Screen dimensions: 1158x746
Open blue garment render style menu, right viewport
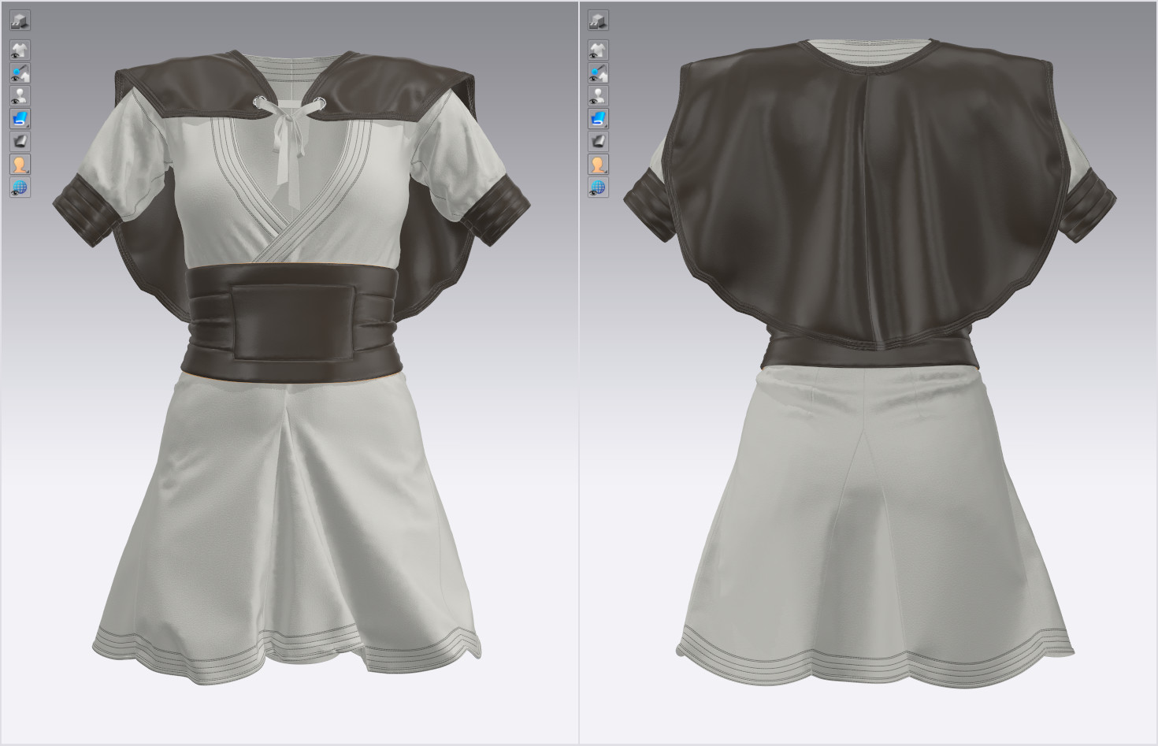[599, 119]
